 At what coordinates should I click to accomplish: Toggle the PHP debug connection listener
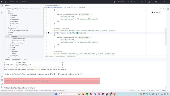[x=114, y=2]
